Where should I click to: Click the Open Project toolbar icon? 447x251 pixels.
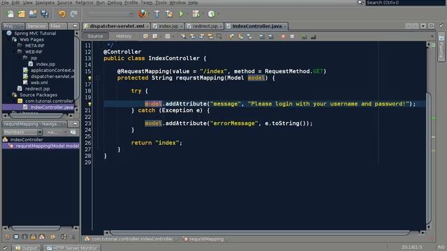click(33, 14)
